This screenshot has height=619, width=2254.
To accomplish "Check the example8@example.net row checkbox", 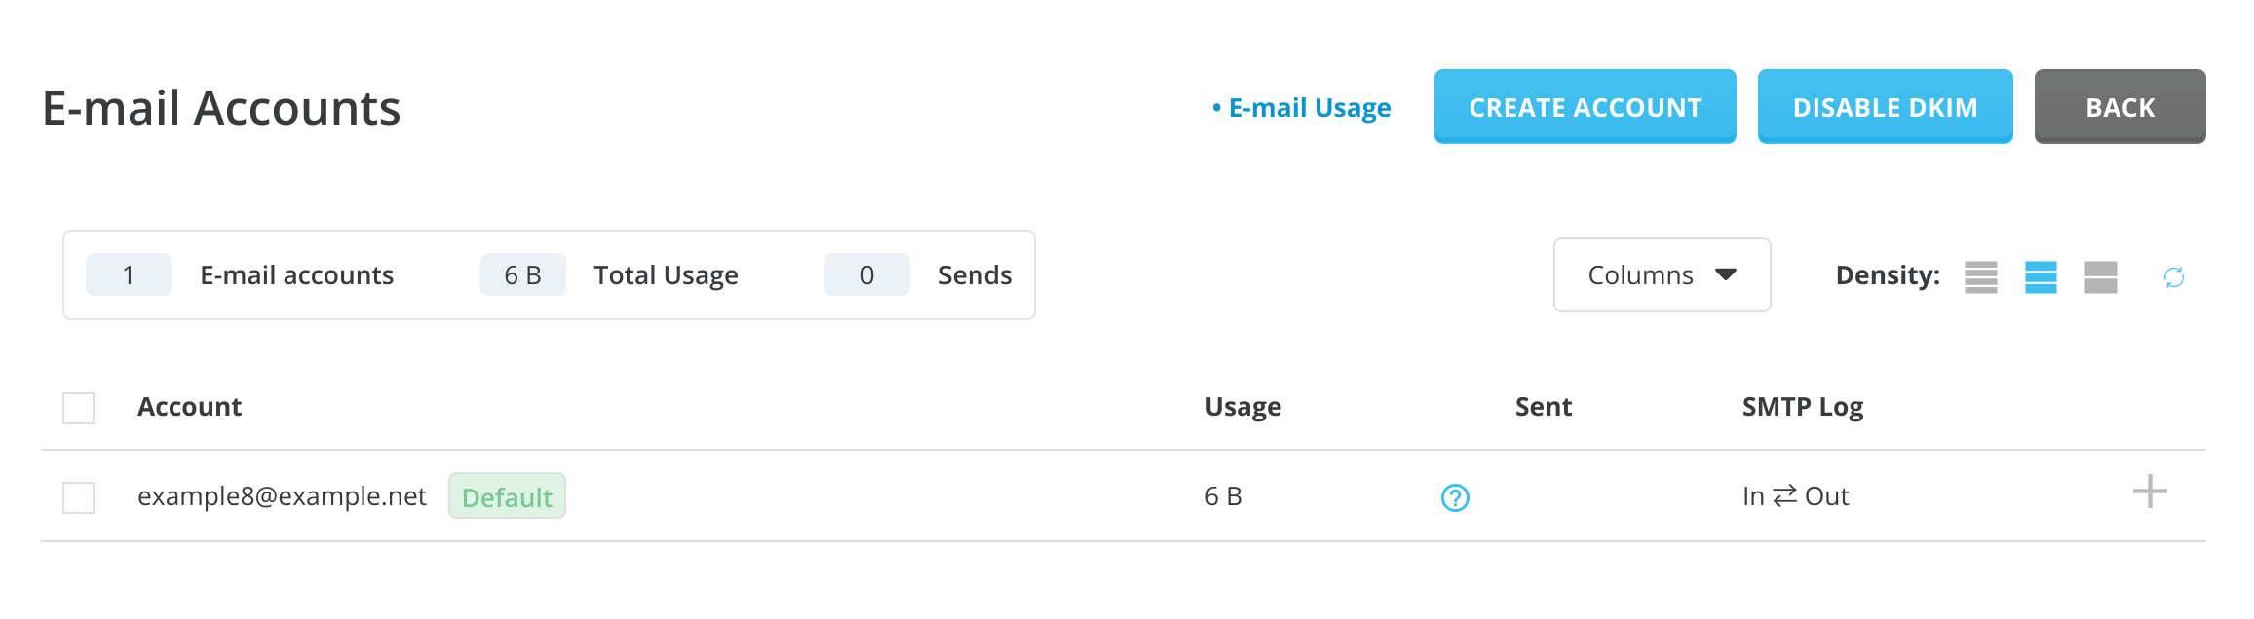I will click(79, 497).
